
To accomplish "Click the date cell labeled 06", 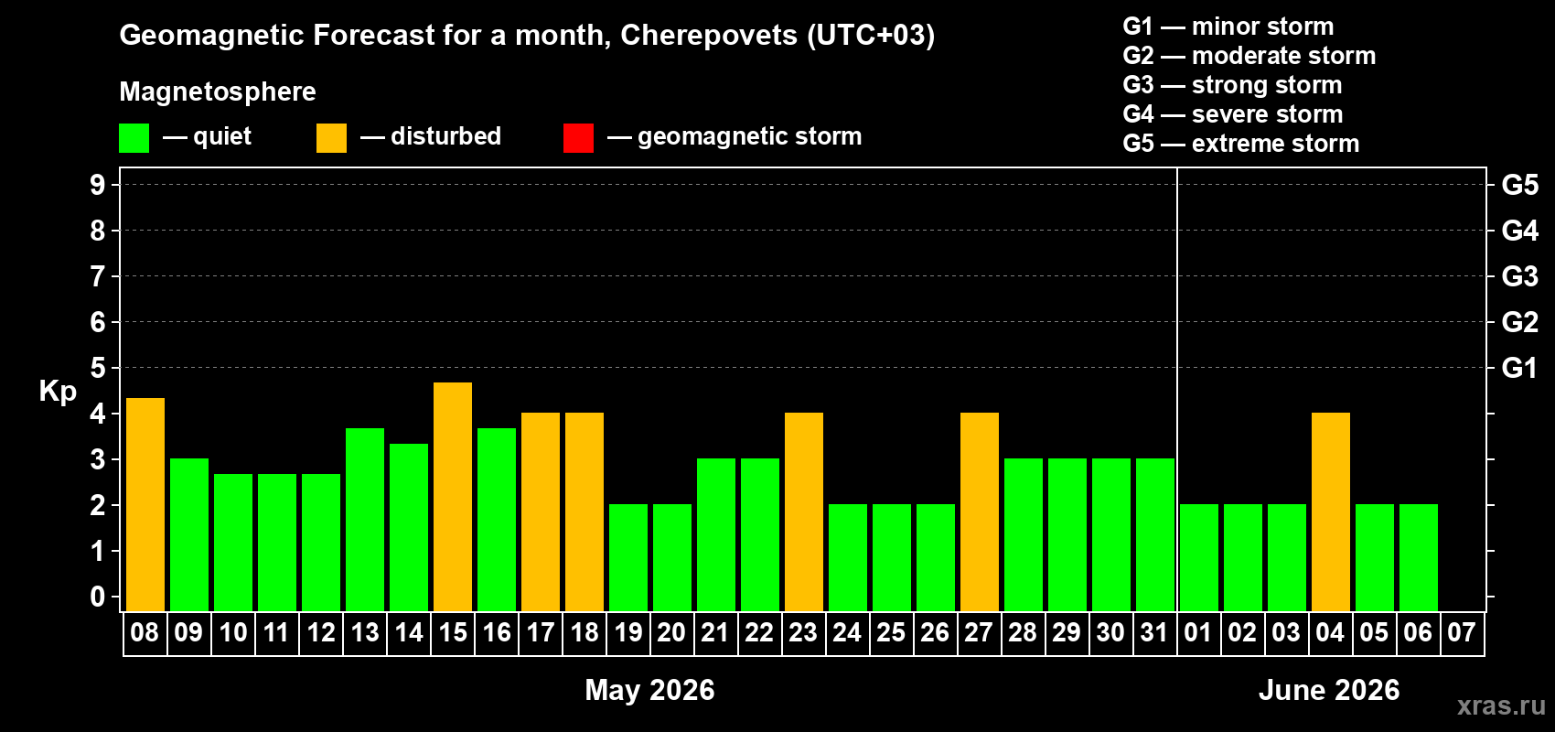I will 1419,633.
